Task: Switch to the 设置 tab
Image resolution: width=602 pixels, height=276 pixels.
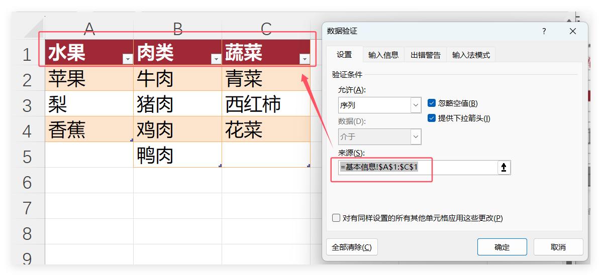Action: point(344,55)
